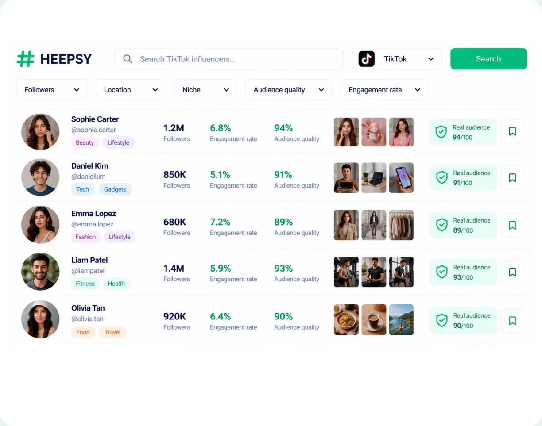Bookmark Emma Lopez's profile
Screen dimensions: 542x426
tap(512, 225)
